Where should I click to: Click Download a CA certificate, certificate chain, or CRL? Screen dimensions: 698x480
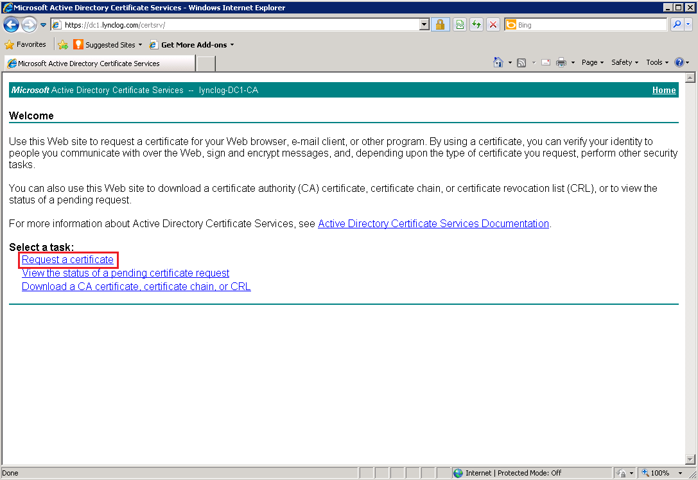(x=136, y=286)
